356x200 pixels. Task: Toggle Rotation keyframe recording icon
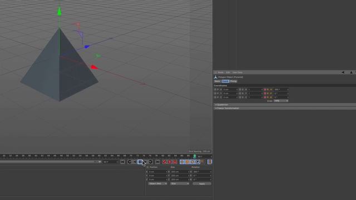click(192, 162)
